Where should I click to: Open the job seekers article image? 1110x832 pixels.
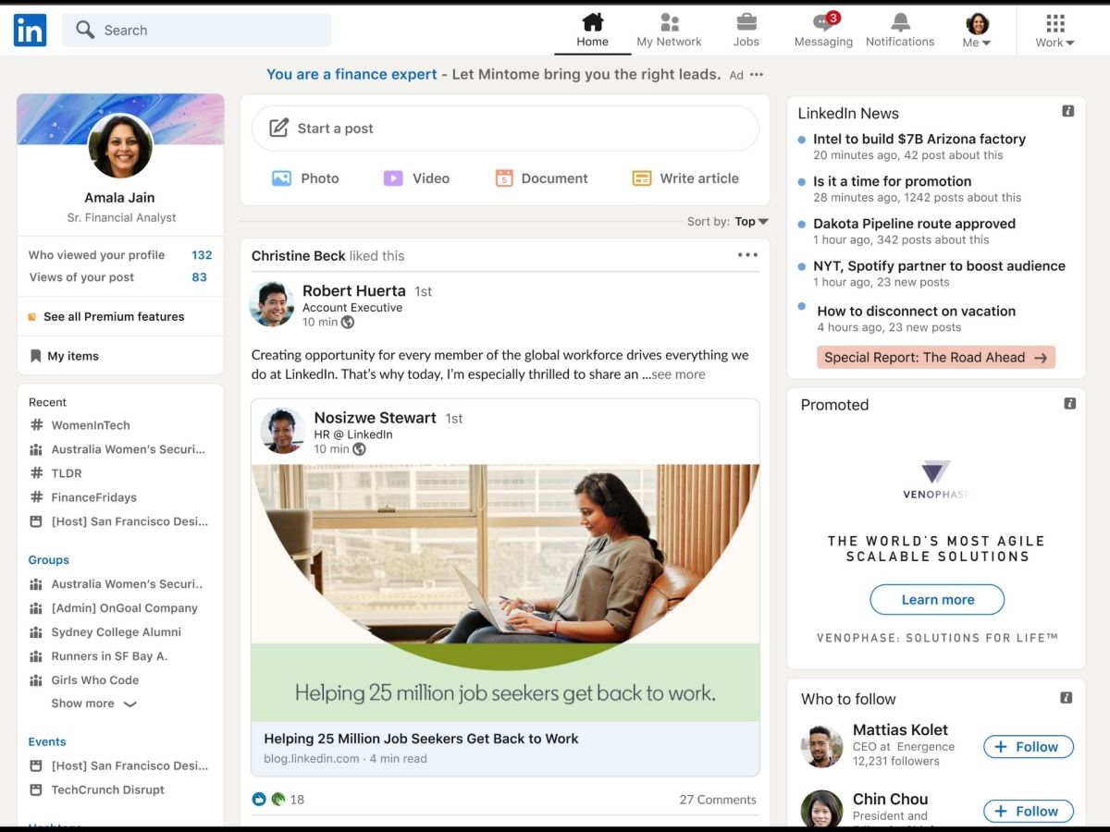click(x=505, y=593)
